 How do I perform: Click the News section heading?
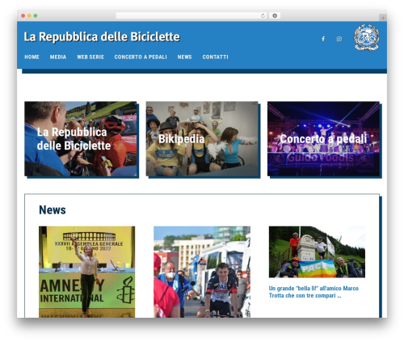tap(53, 210)
